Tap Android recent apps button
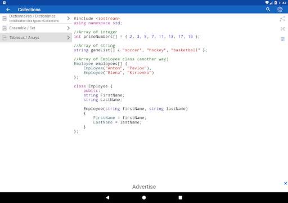Viewport: 288px width, 203px height. pos(181,197)
